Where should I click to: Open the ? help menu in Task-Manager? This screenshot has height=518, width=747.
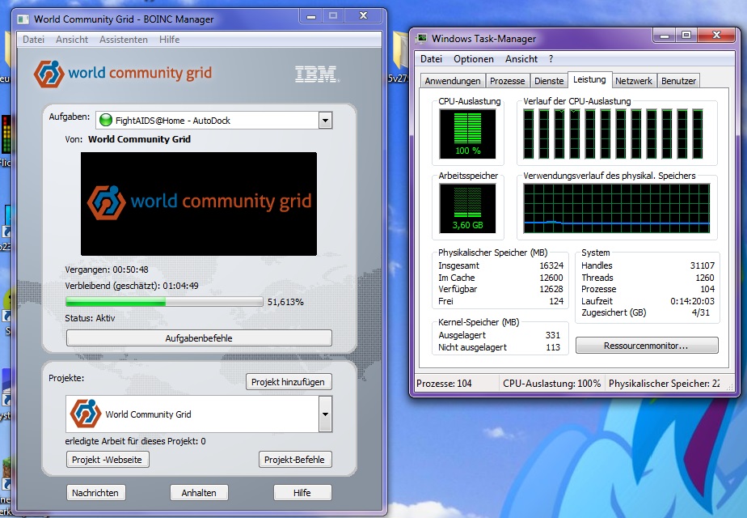551,59
